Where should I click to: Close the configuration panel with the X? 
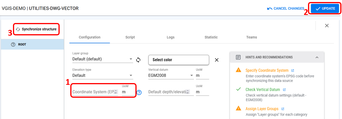(327, 26)
